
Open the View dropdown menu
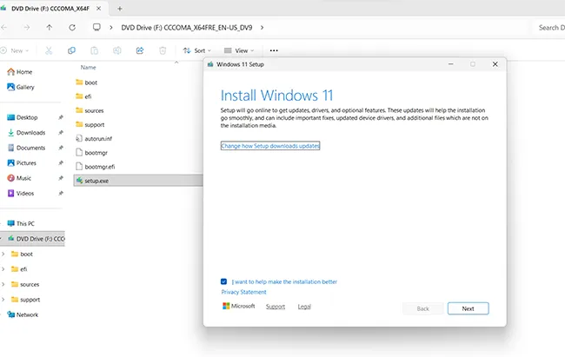point(238,50)
